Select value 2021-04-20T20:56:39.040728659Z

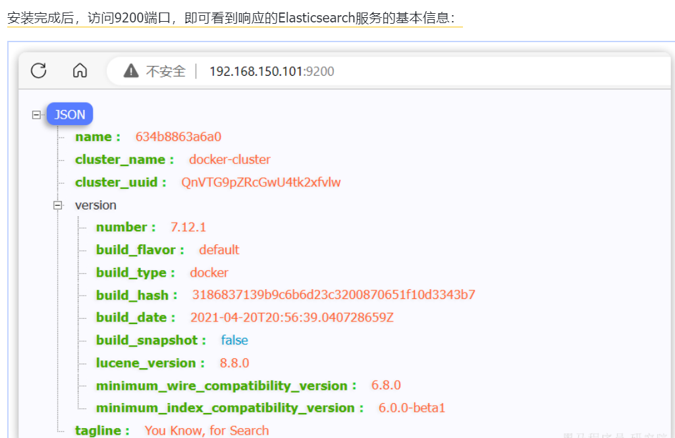(292, 318)
